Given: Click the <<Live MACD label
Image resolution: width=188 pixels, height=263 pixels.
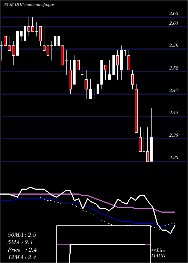Looking at the screenshot, I should [x=158, y=253].
